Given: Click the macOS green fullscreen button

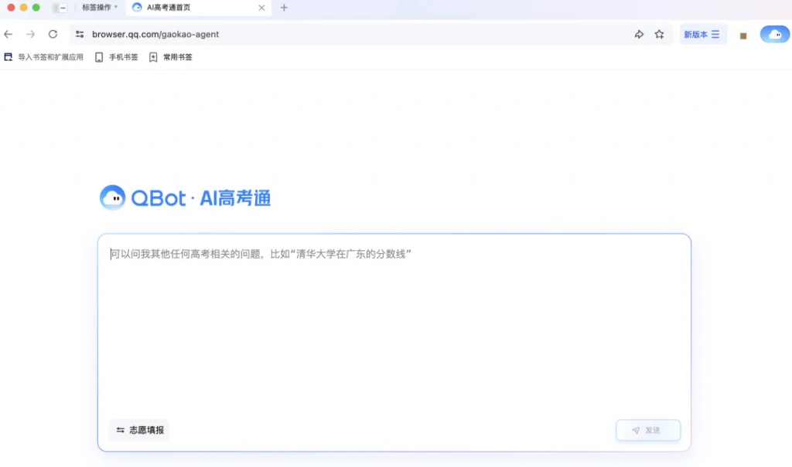Looking at the screenshot, I should [36, 8].
